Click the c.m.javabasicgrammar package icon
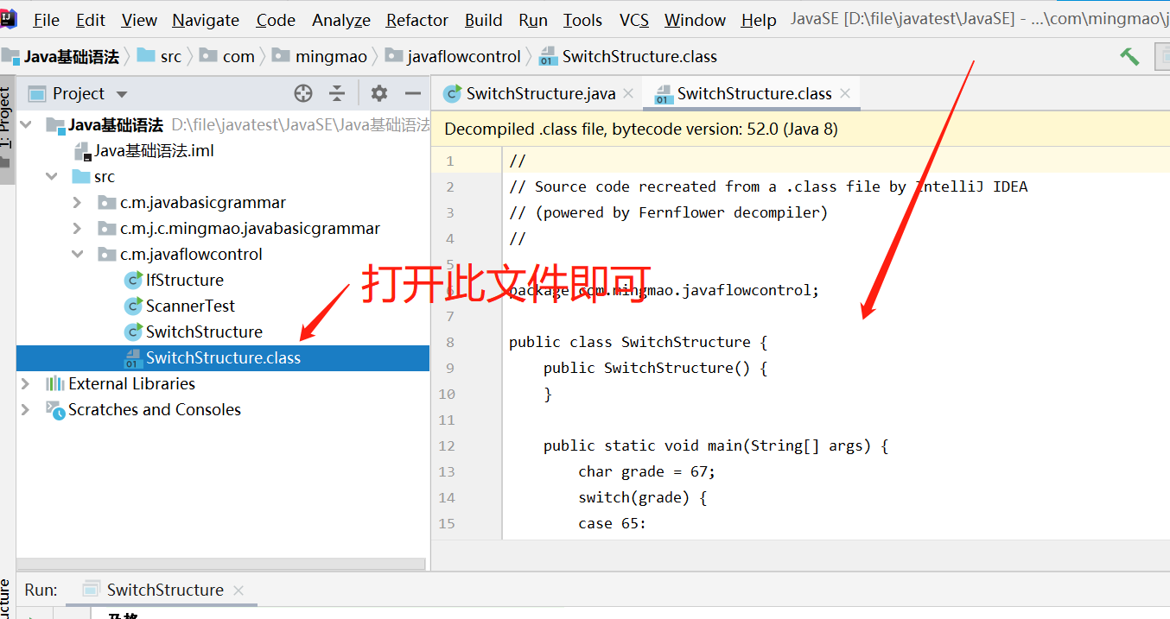1170x619 pixels. click(x=107, y=203)
